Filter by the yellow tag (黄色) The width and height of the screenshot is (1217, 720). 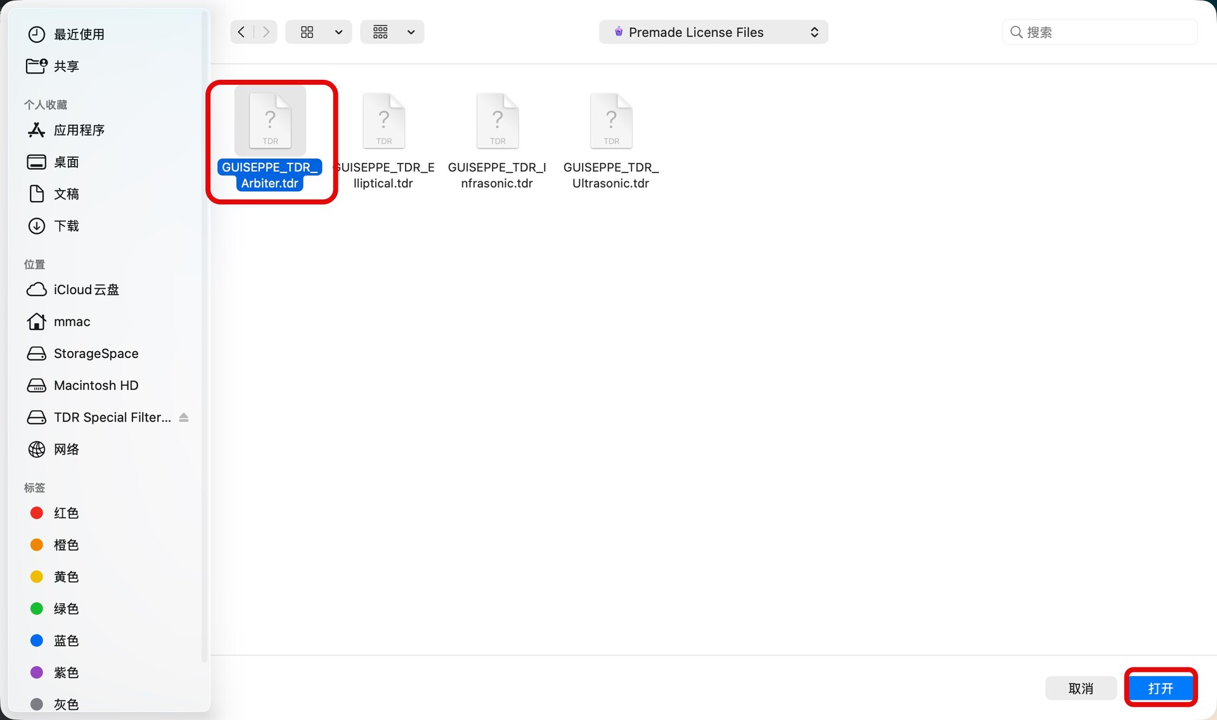coord(53,577)
